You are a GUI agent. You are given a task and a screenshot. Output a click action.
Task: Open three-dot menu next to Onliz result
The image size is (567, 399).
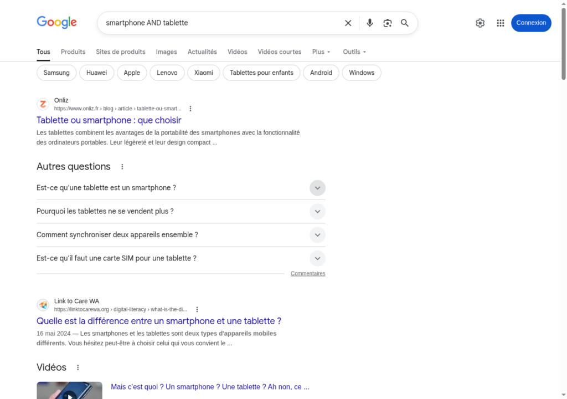[190, 109]
